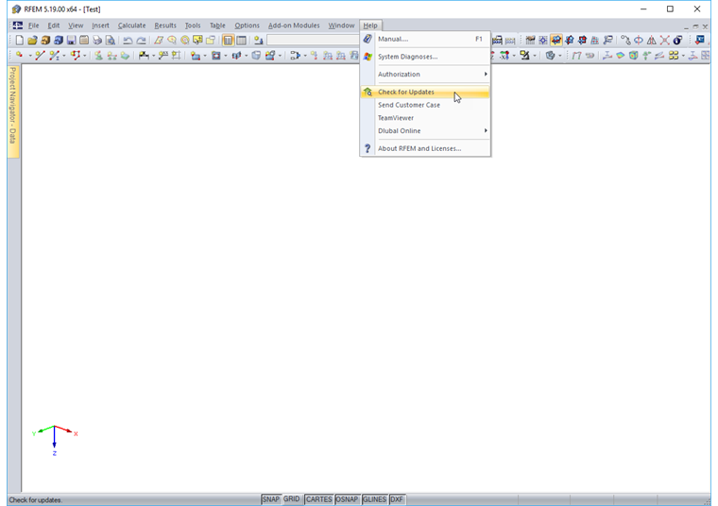
Task: Click the RFEM application icon in menu bar
Action: 17,25
